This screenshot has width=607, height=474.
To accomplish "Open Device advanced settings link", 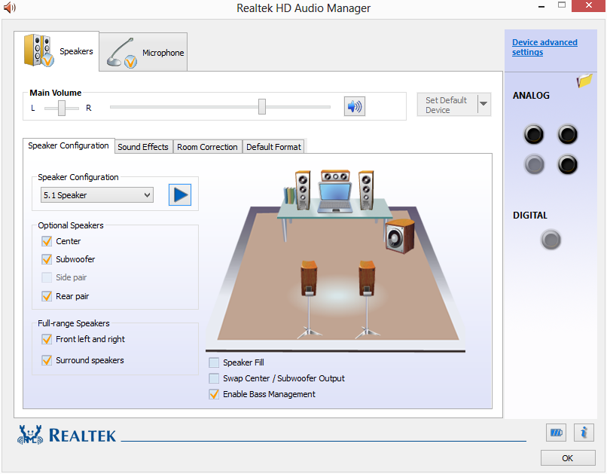I will click(x=544, y=47).
